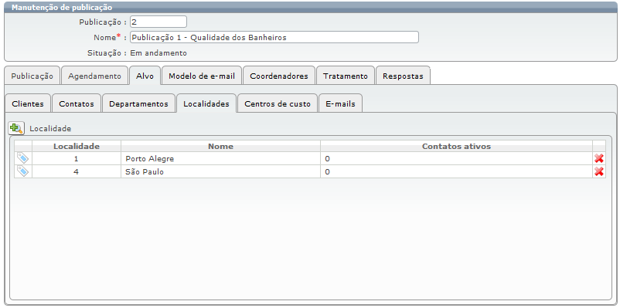This screenshot has width=620, height=308.
Task: Click the tag icon for São Paulo
Action: click(23, 171)
